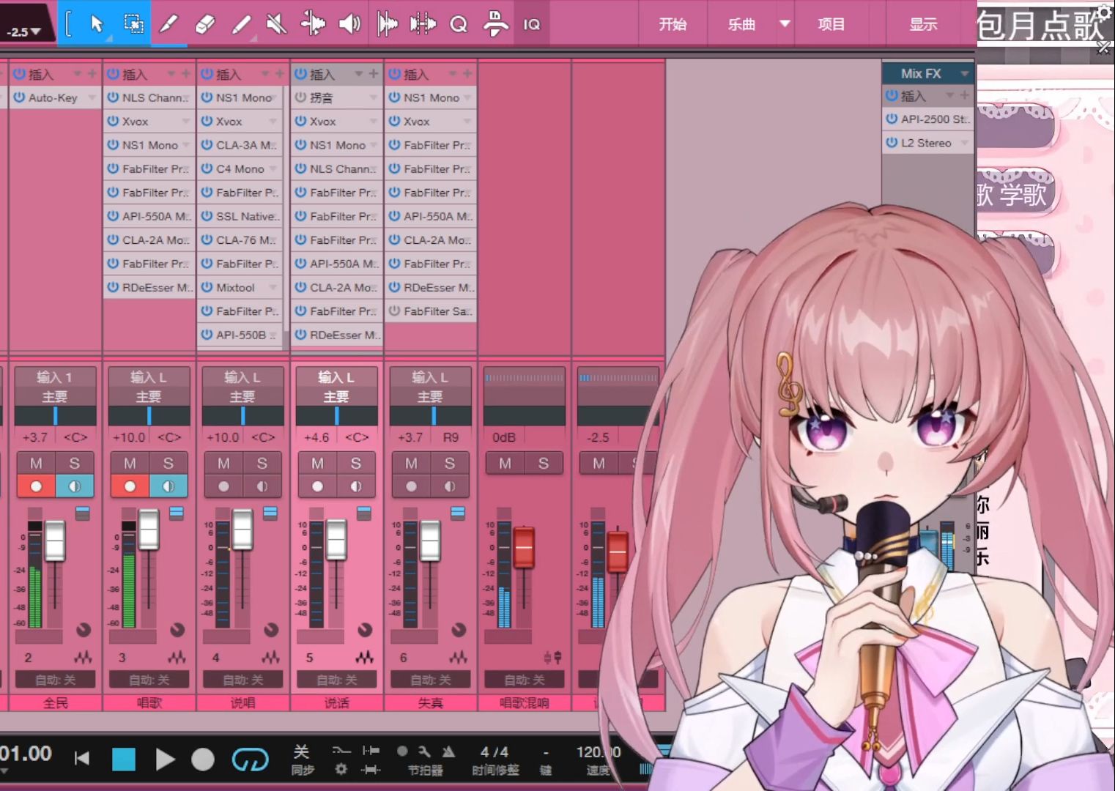The height and width of the screenshot is (791, 1115).
Task: Click the strip silence waveform icon
Action: [x=423, y=24]
